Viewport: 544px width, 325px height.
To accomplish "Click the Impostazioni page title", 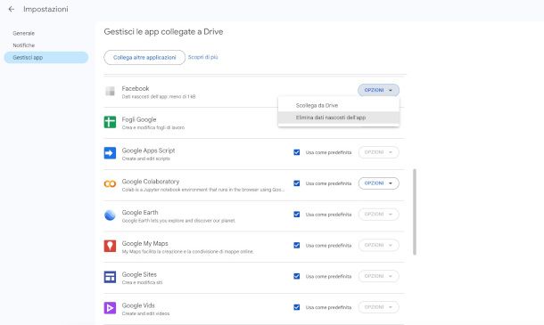I will point(45,10).
